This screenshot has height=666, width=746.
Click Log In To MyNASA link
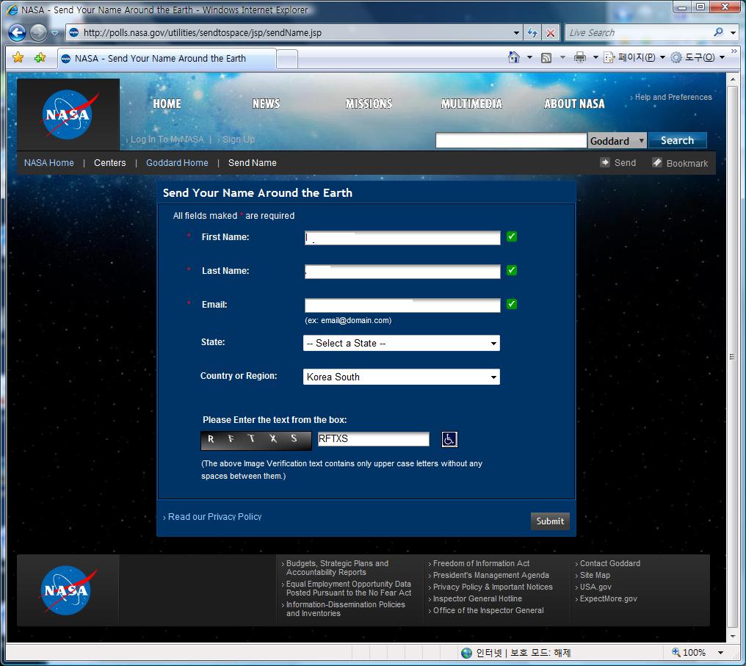pos(167,140)
